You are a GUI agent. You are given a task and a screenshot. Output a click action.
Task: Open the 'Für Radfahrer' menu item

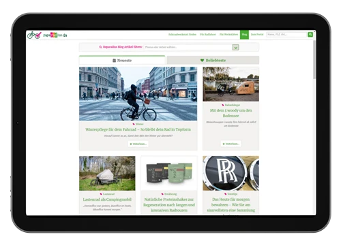click(208, 35)
